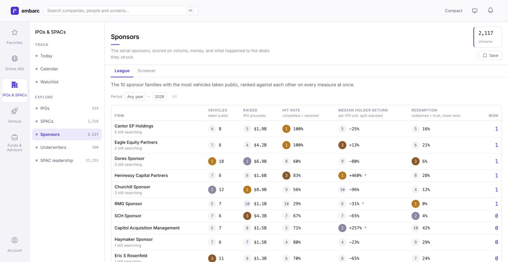The width and height of the screenshot is (508, 262).
Task: Open Today in Track section
Action: click(67, 56)
